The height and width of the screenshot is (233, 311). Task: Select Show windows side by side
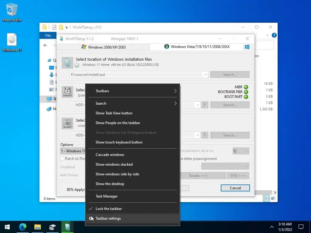tap(132, 174)
